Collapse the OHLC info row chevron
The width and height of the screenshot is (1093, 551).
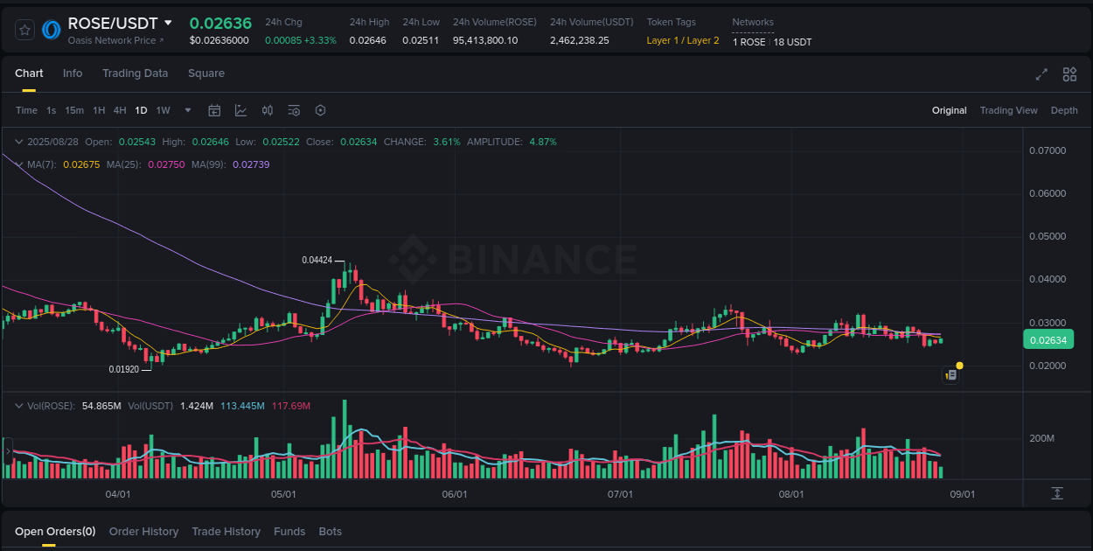click(19, 141)
